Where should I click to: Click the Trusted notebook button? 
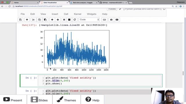point(112,9)
